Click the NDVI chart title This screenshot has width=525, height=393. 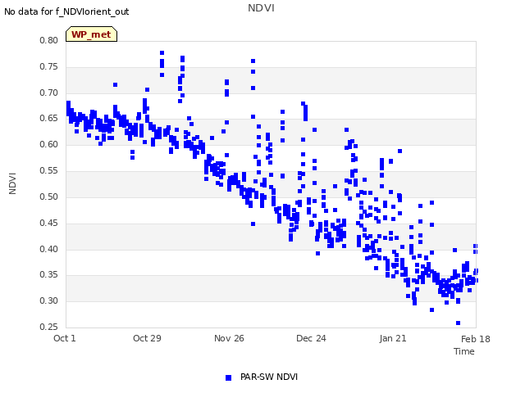coord(261,8)
